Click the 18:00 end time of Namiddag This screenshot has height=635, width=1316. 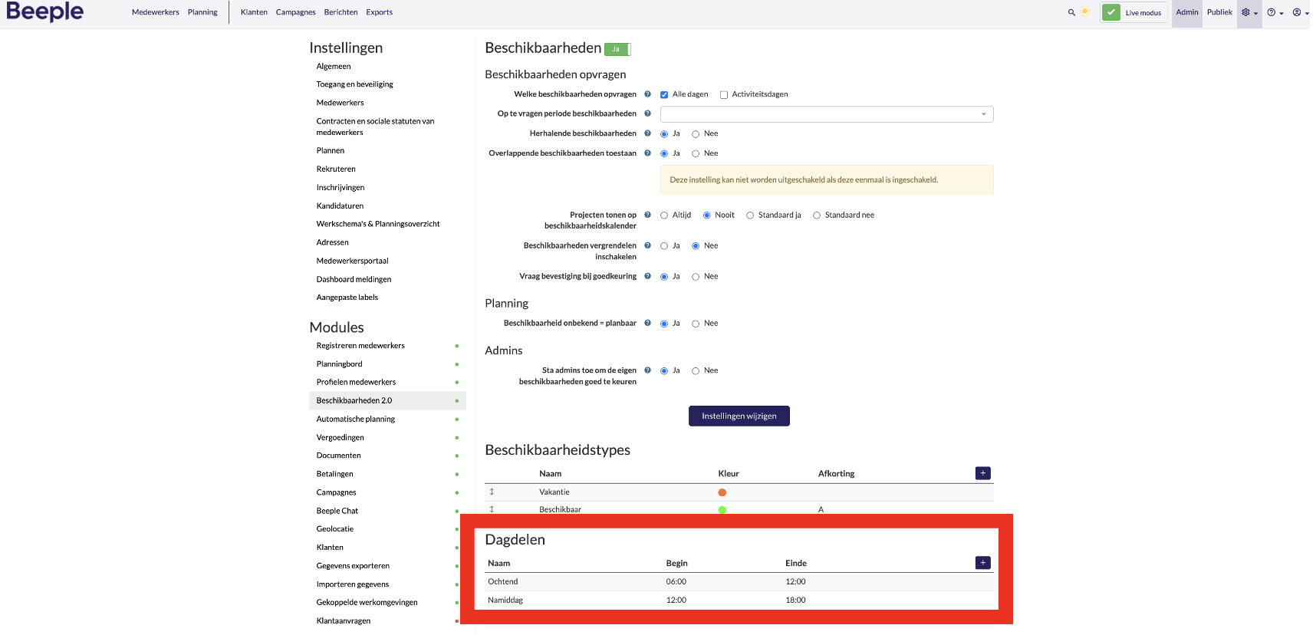pos(795,600)
